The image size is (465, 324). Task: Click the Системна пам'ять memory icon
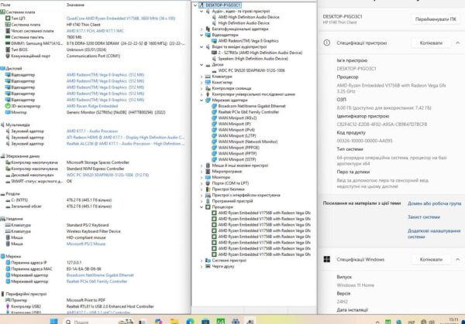click(8, 37)
